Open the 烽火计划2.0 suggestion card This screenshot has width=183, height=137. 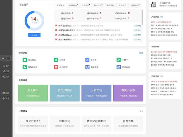tap(33, 123)
